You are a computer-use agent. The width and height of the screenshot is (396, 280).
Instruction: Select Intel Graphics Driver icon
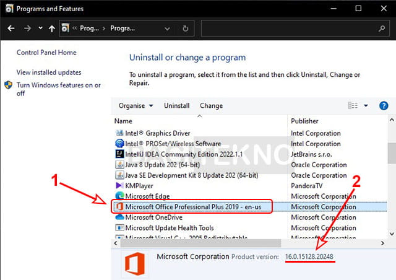119,133
